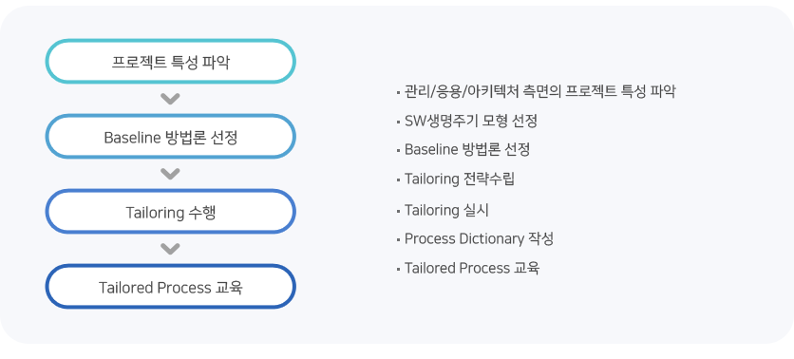Select the Baseline 방법론 선정 step box
The height and width of the screenshot is (359, 794).
click(x=171, y=137)
